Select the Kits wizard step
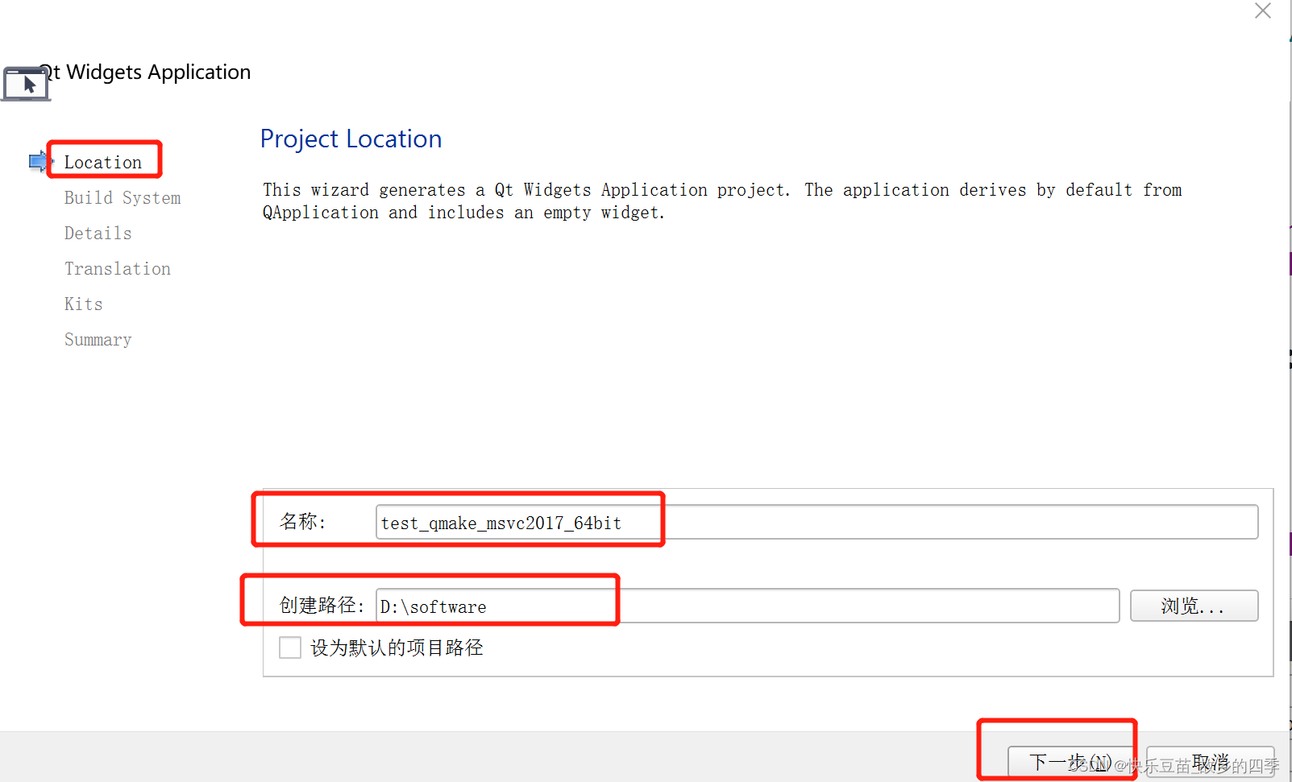The image size is (1292, 782). click(x=84, y=304)
